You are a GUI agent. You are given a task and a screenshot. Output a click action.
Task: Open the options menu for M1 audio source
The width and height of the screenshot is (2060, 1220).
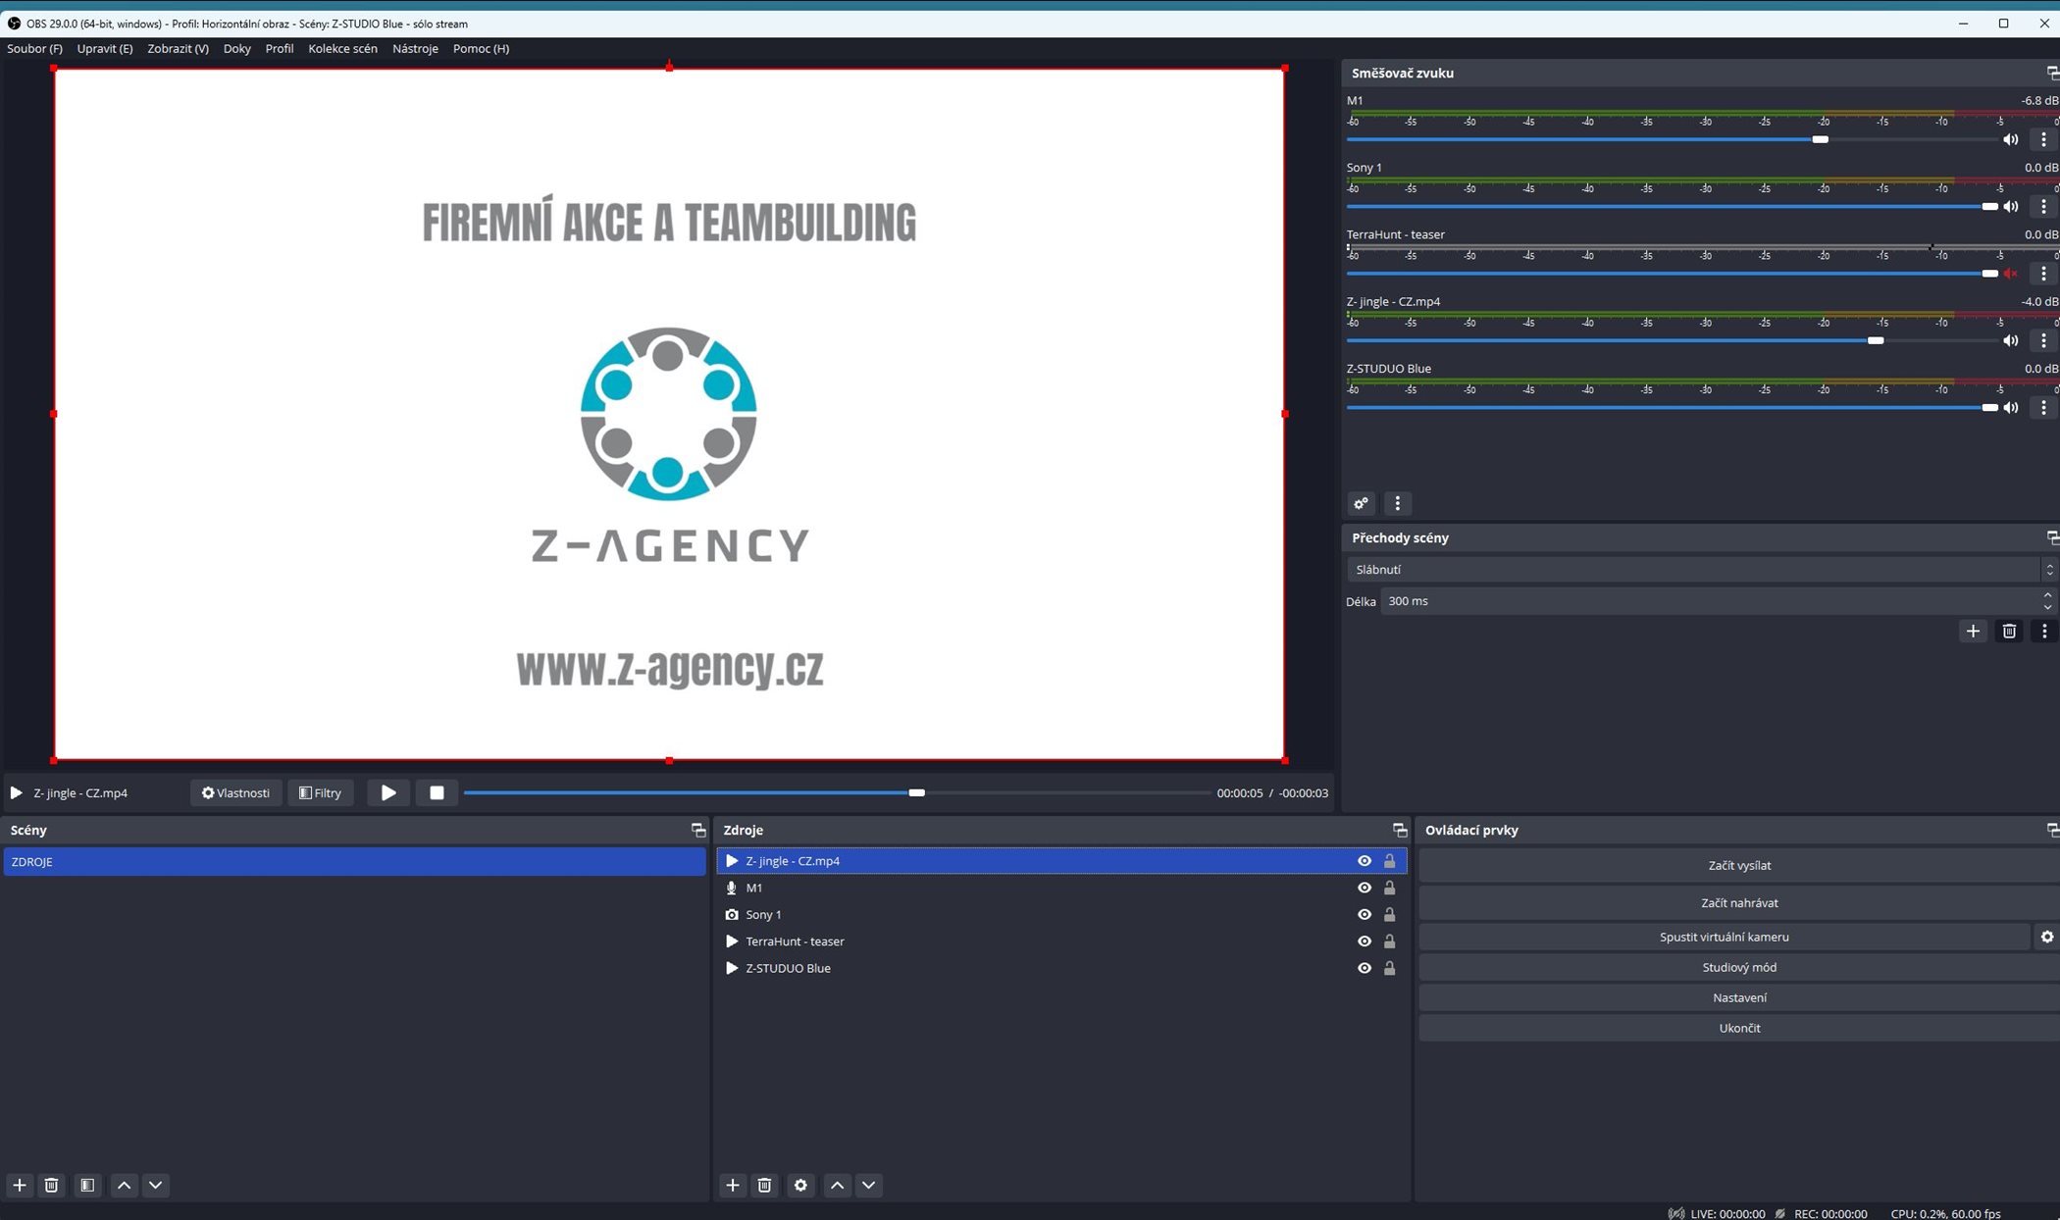[x=2044, y=138]
